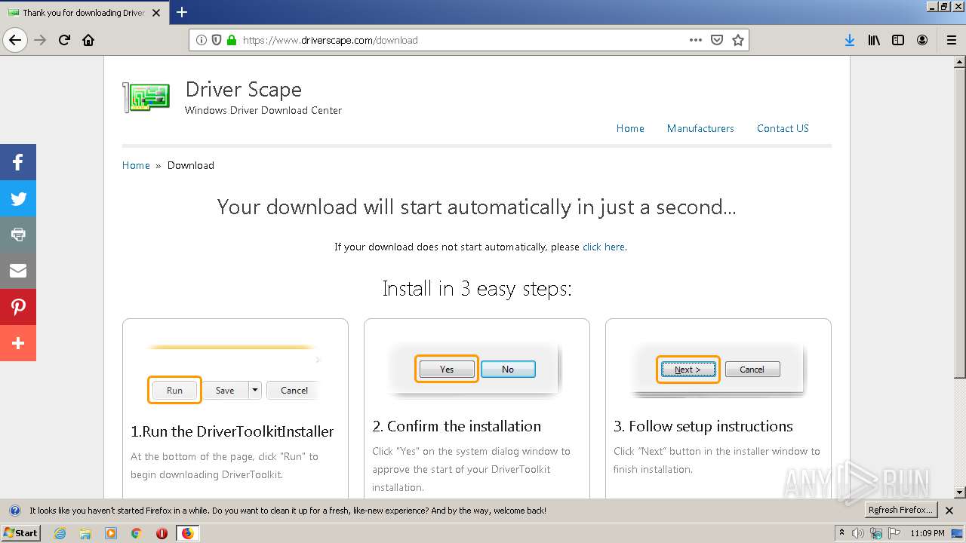This screenshot has width=966, height=543.
Task: Open the Firefox account menu
Action: click(922, 40)
